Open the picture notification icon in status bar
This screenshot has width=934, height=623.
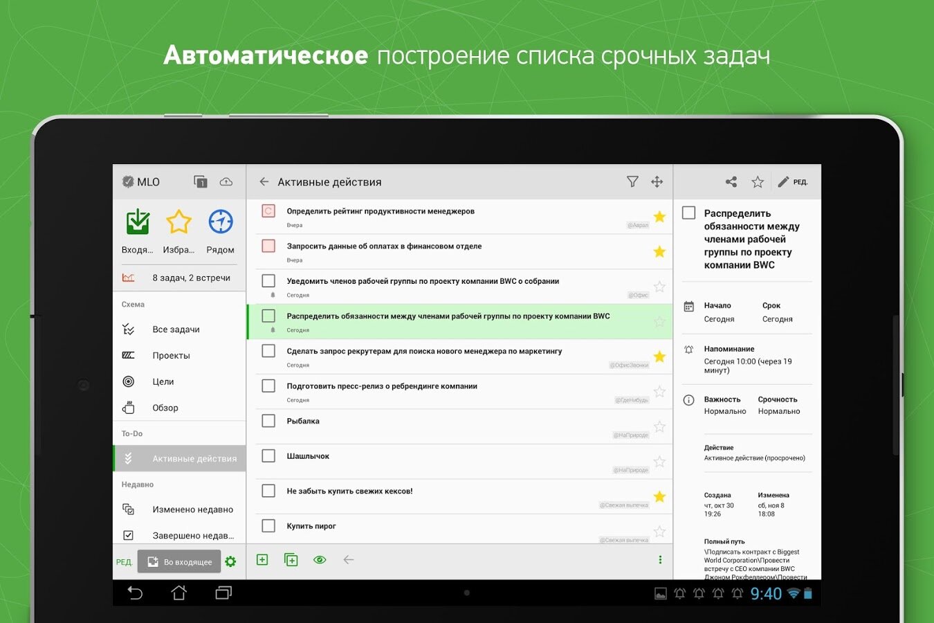(x=661, y=594)
